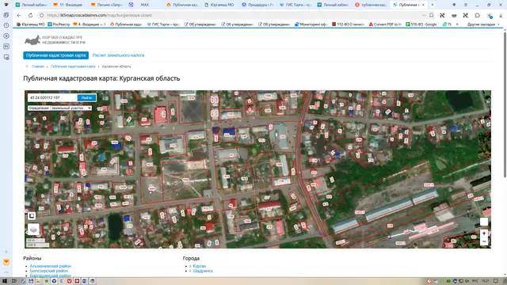Viewport: 507px width, 285px height.
Task: Open play icon in left sidebar
Action: tap(6, 36)
